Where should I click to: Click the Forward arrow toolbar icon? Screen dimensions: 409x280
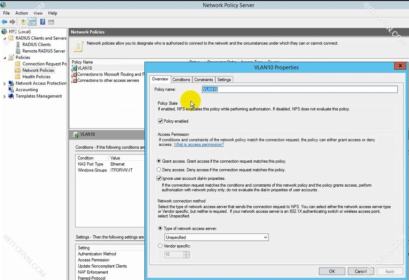point(12,22)
